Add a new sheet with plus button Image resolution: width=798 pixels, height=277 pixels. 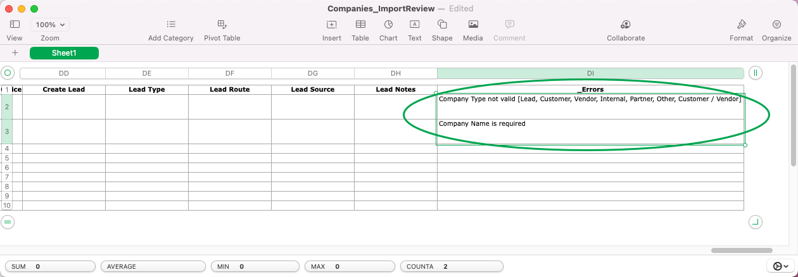click(15, 53)
